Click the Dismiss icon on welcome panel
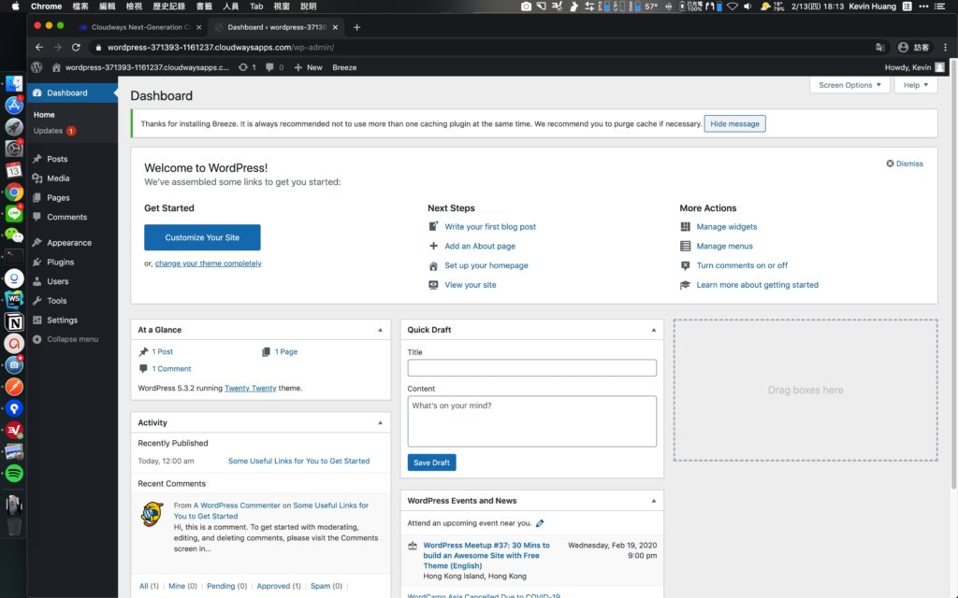Image resolution: width=958 pixels, height=598 pixels. 890,164
